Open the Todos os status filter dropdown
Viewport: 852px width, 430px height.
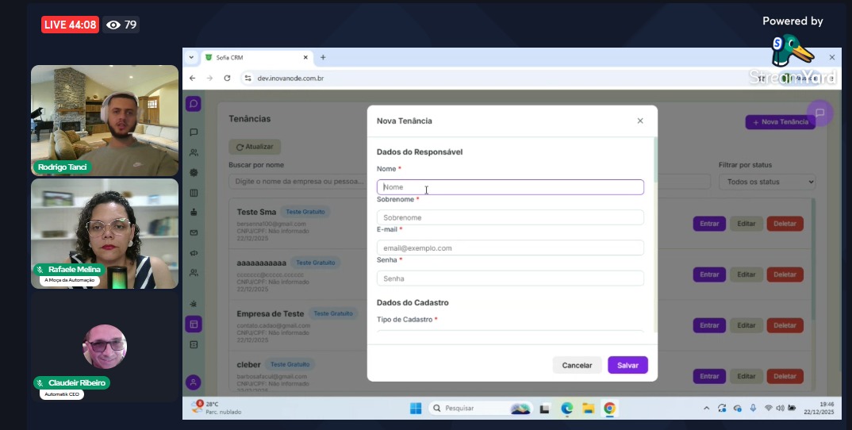766,182
